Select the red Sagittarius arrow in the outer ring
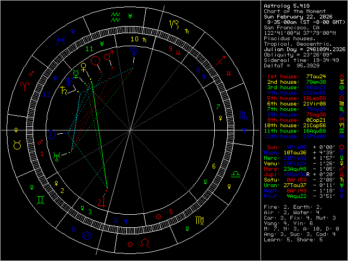348x261 pixels. pyautogui.click(x=221, y=60)
